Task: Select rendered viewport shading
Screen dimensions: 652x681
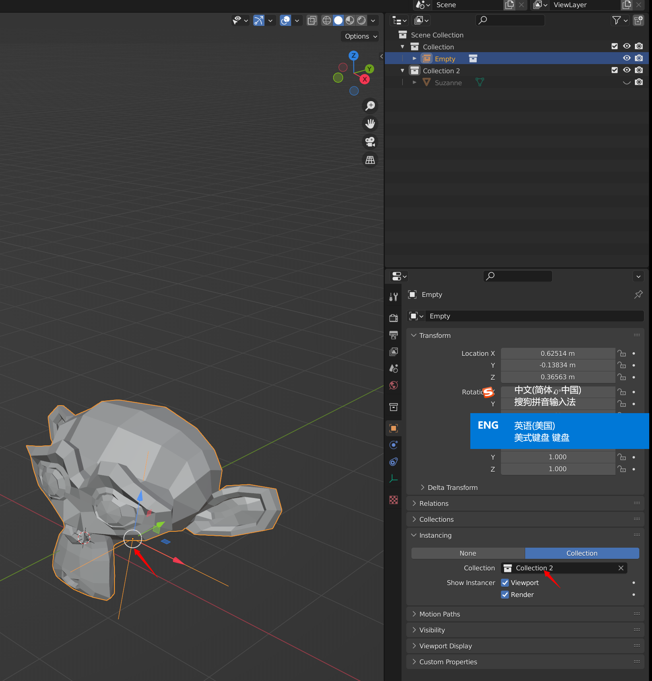Action: (361, 20)
